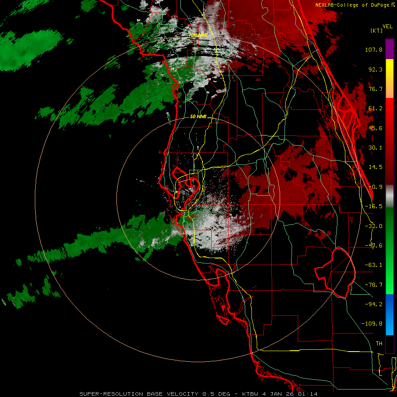Select the 30.1 scale value
This screenshot has width=397, height=397.
coord(375,148)
